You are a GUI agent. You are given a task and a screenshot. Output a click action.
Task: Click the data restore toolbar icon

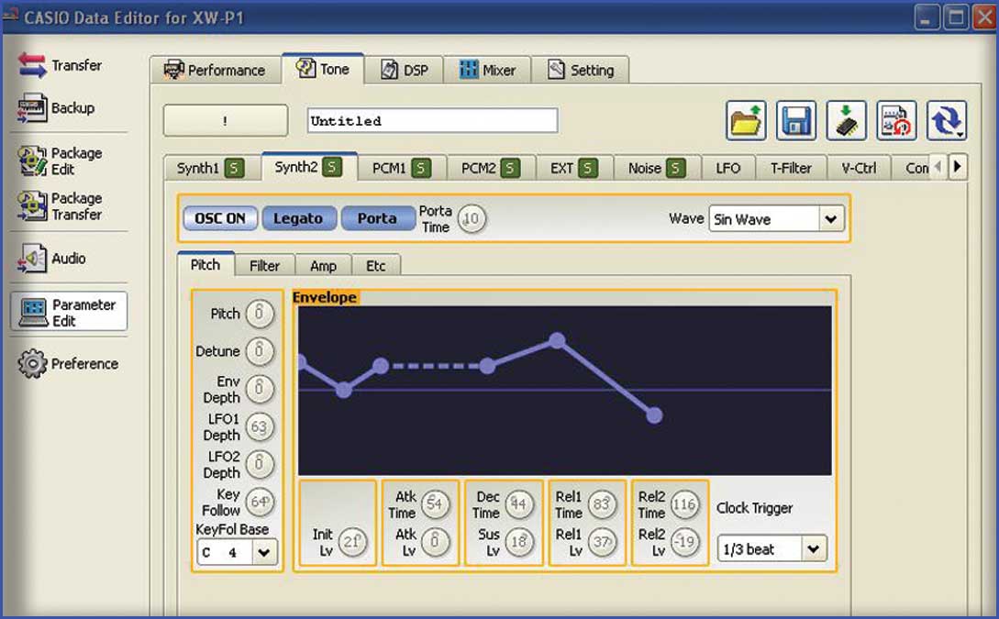click(x=896, y=120)
